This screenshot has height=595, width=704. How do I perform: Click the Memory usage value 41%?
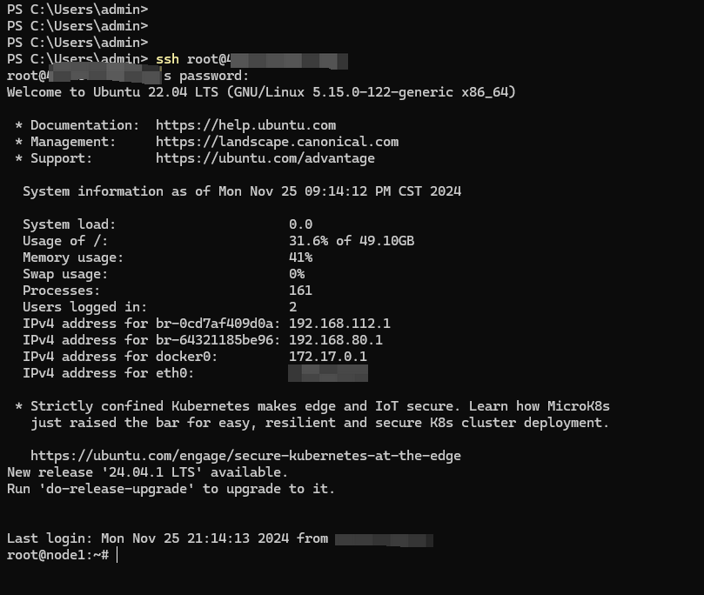(300, 257)
